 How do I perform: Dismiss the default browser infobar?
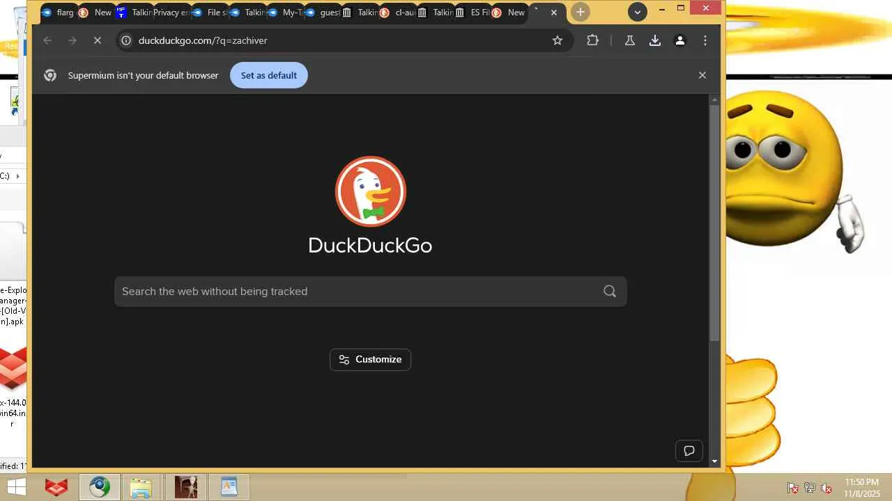[x=702, y=75]
